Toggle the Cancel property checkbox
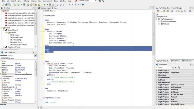This screenshot has width=194, height=109. pyautogui.click(x=16, y=72)
